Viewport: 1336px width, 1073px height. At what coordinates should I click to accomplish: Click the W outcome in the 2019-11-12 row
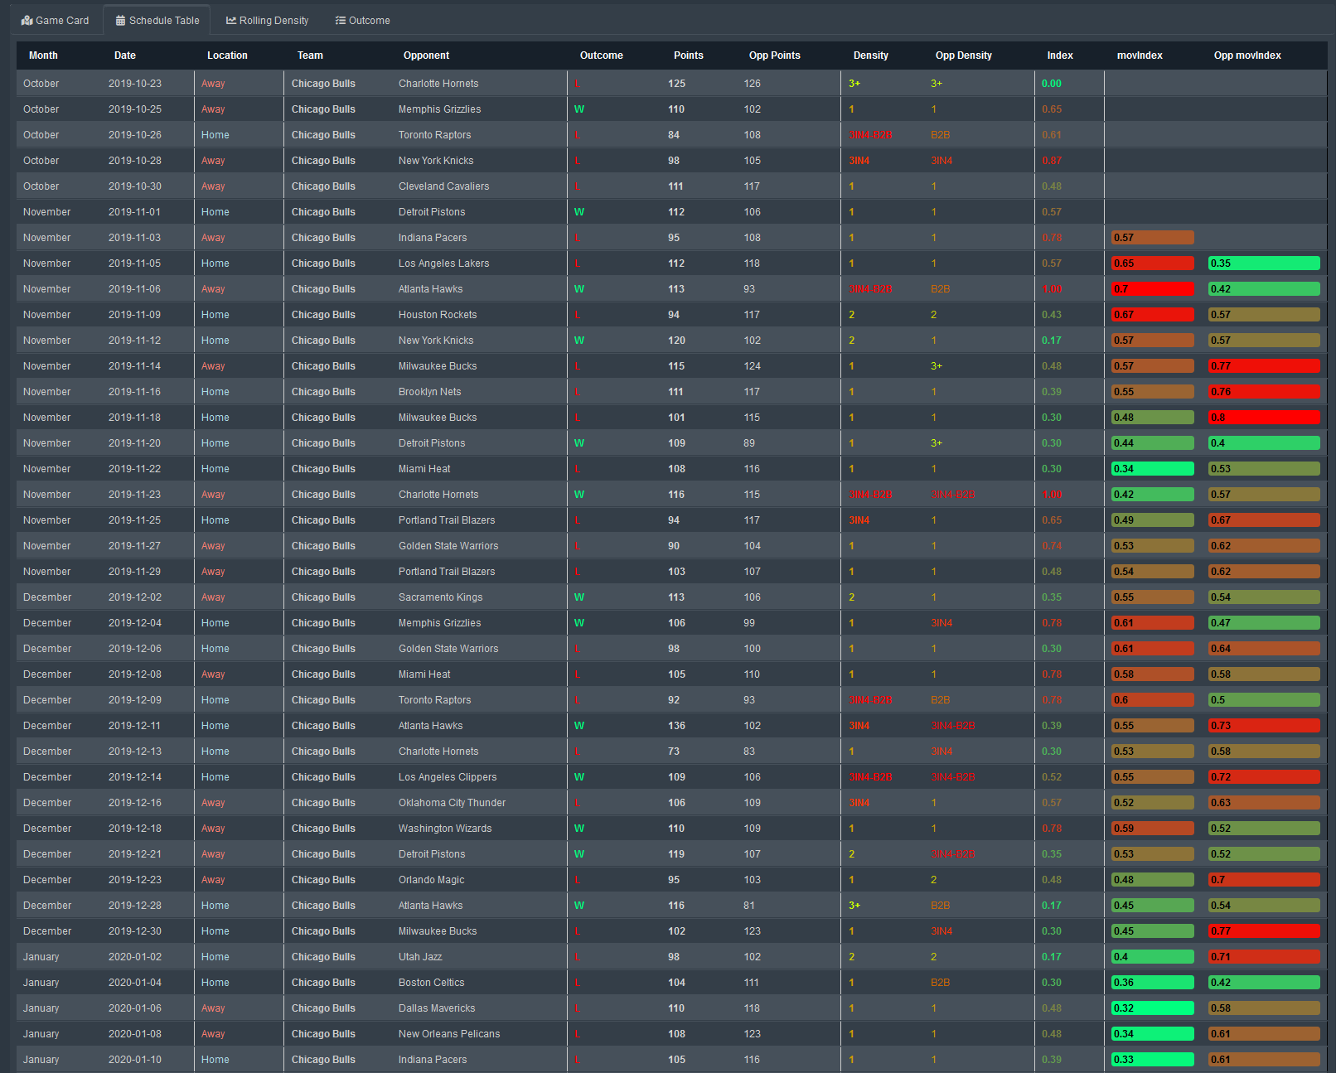pyautogui.click(x=579, y=341)
